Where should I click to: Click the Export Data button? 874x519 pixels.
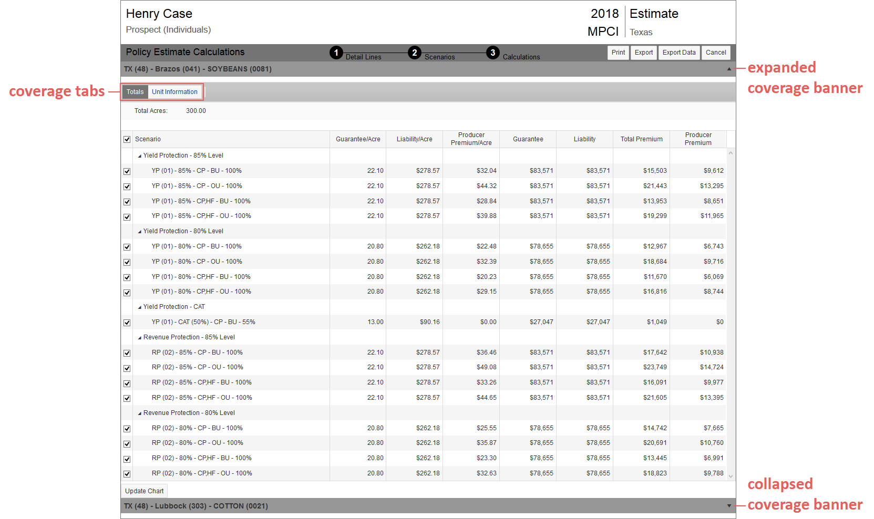tap(679, 53)
